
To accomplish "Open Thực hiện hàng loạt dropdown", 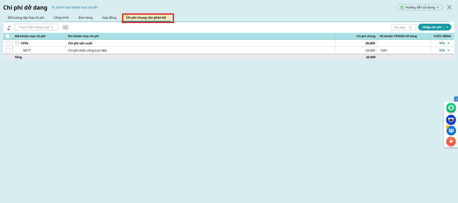I will (36, 27).
